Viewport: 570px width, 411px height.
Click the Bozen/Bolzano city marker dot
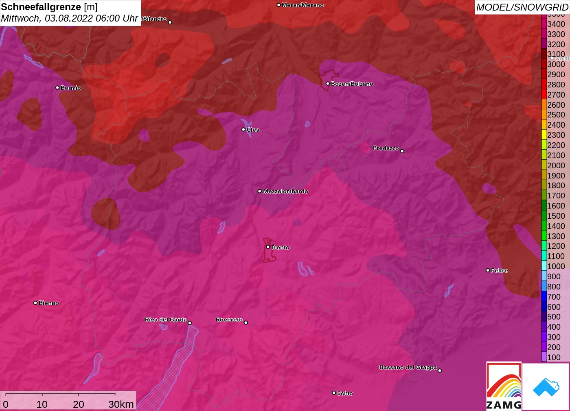327,83
